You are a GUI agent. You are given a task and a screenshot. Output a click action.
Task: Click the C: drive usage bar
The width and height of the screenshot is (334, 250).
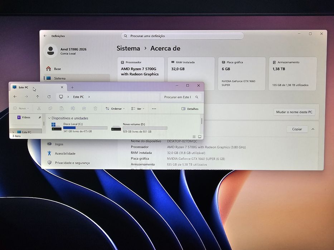[85, 127]
